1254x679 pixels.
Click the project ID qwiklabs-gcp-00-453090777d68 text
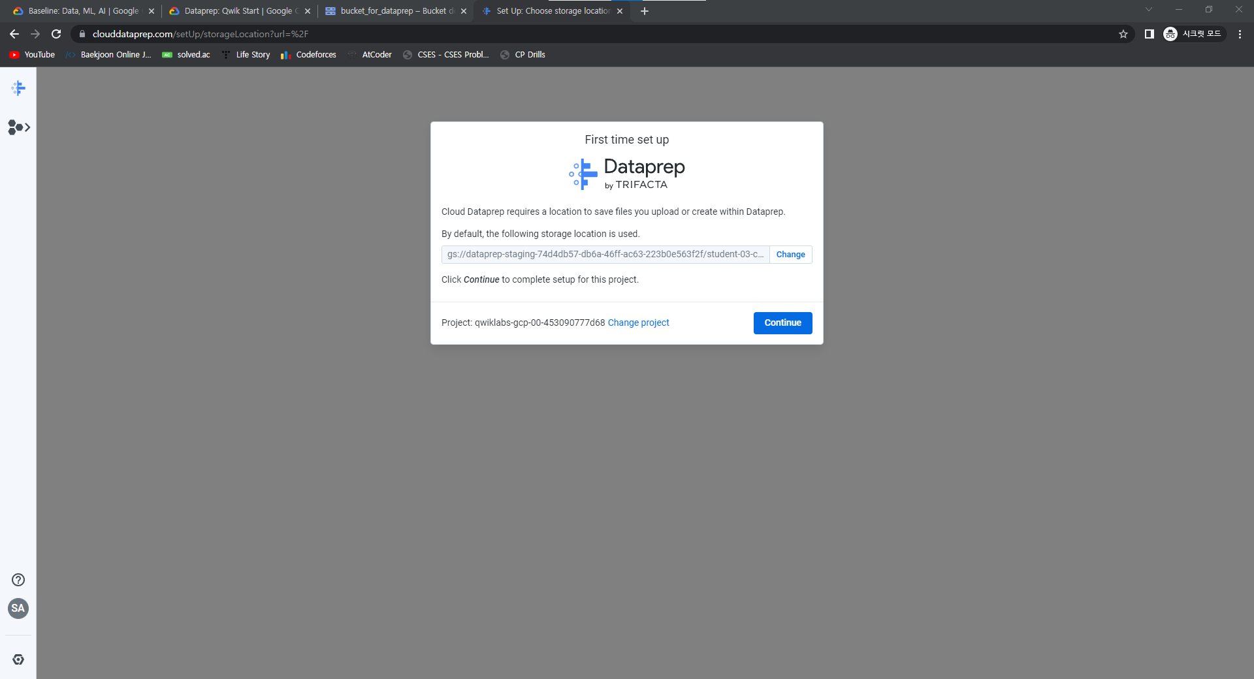539,323
